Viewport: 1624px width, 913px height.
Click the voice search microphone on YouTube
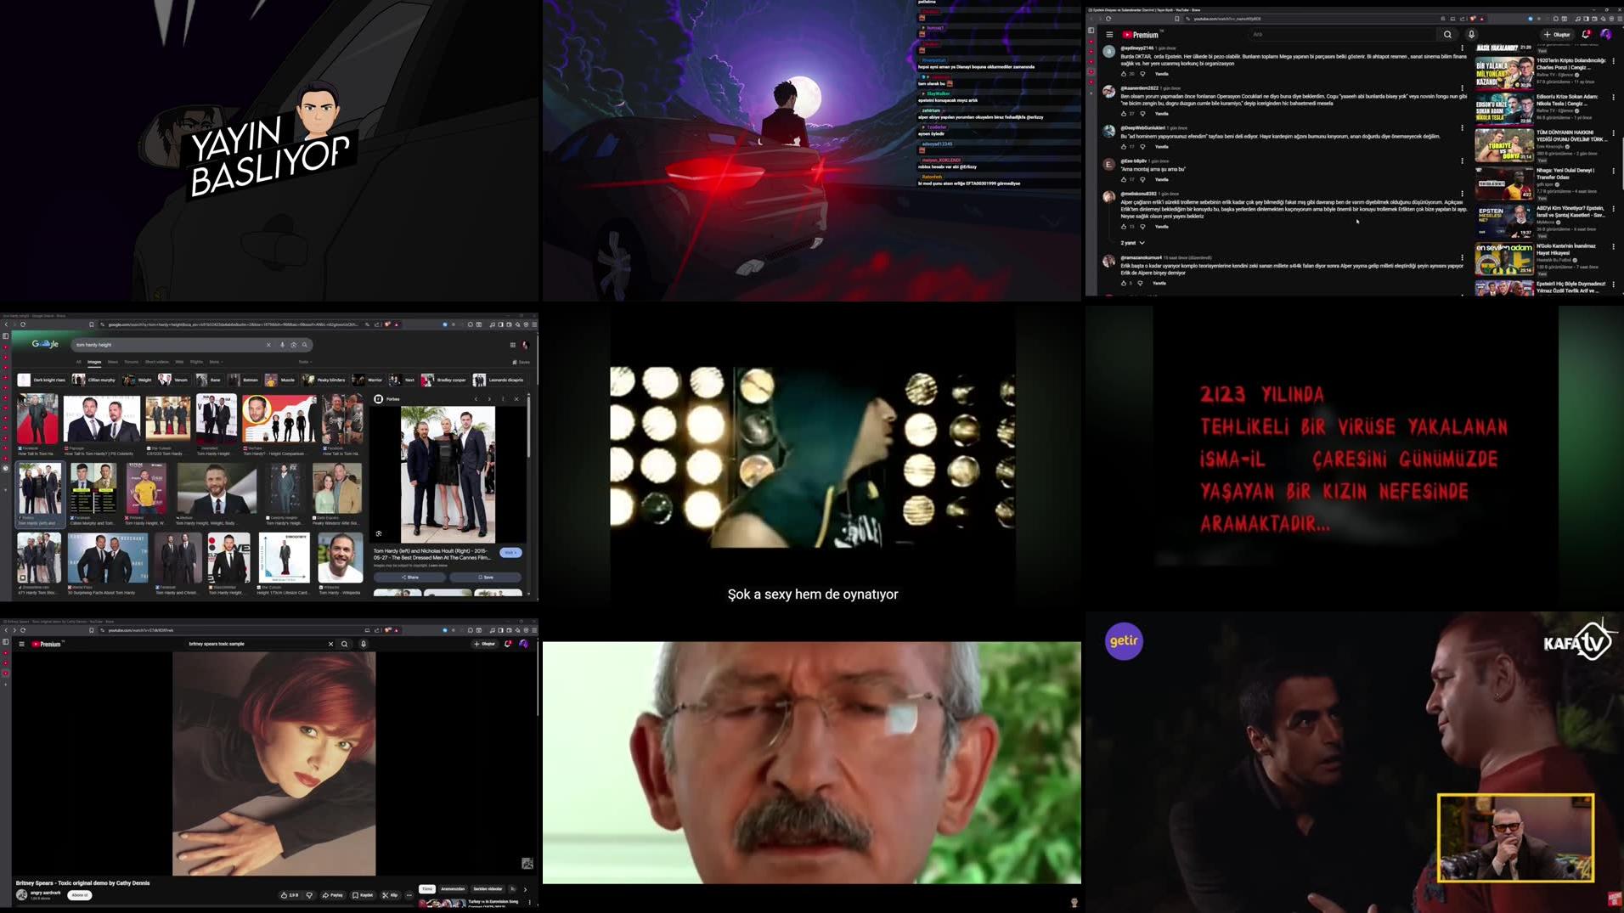click(x=1472, y=34)
